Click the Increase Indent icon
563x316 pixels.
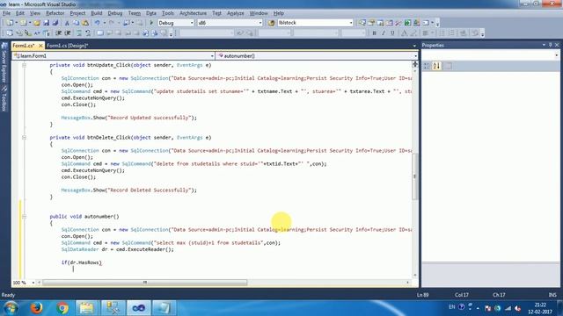pyautogui.click(x=67, y=33)
